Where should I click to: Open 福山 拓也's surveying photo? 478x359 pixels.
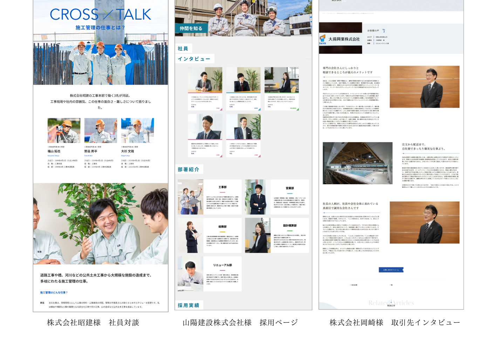[x=64, y=131]
